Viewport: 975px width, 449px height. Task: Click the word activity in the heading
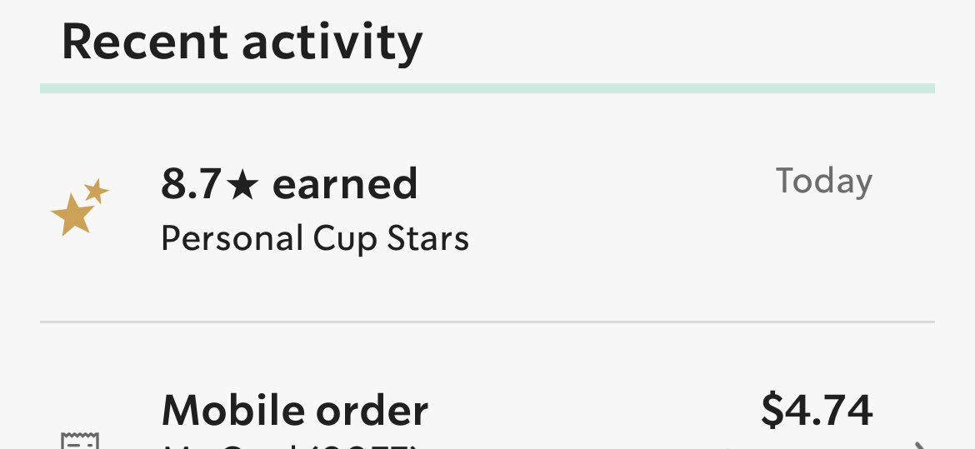[332, 45]
